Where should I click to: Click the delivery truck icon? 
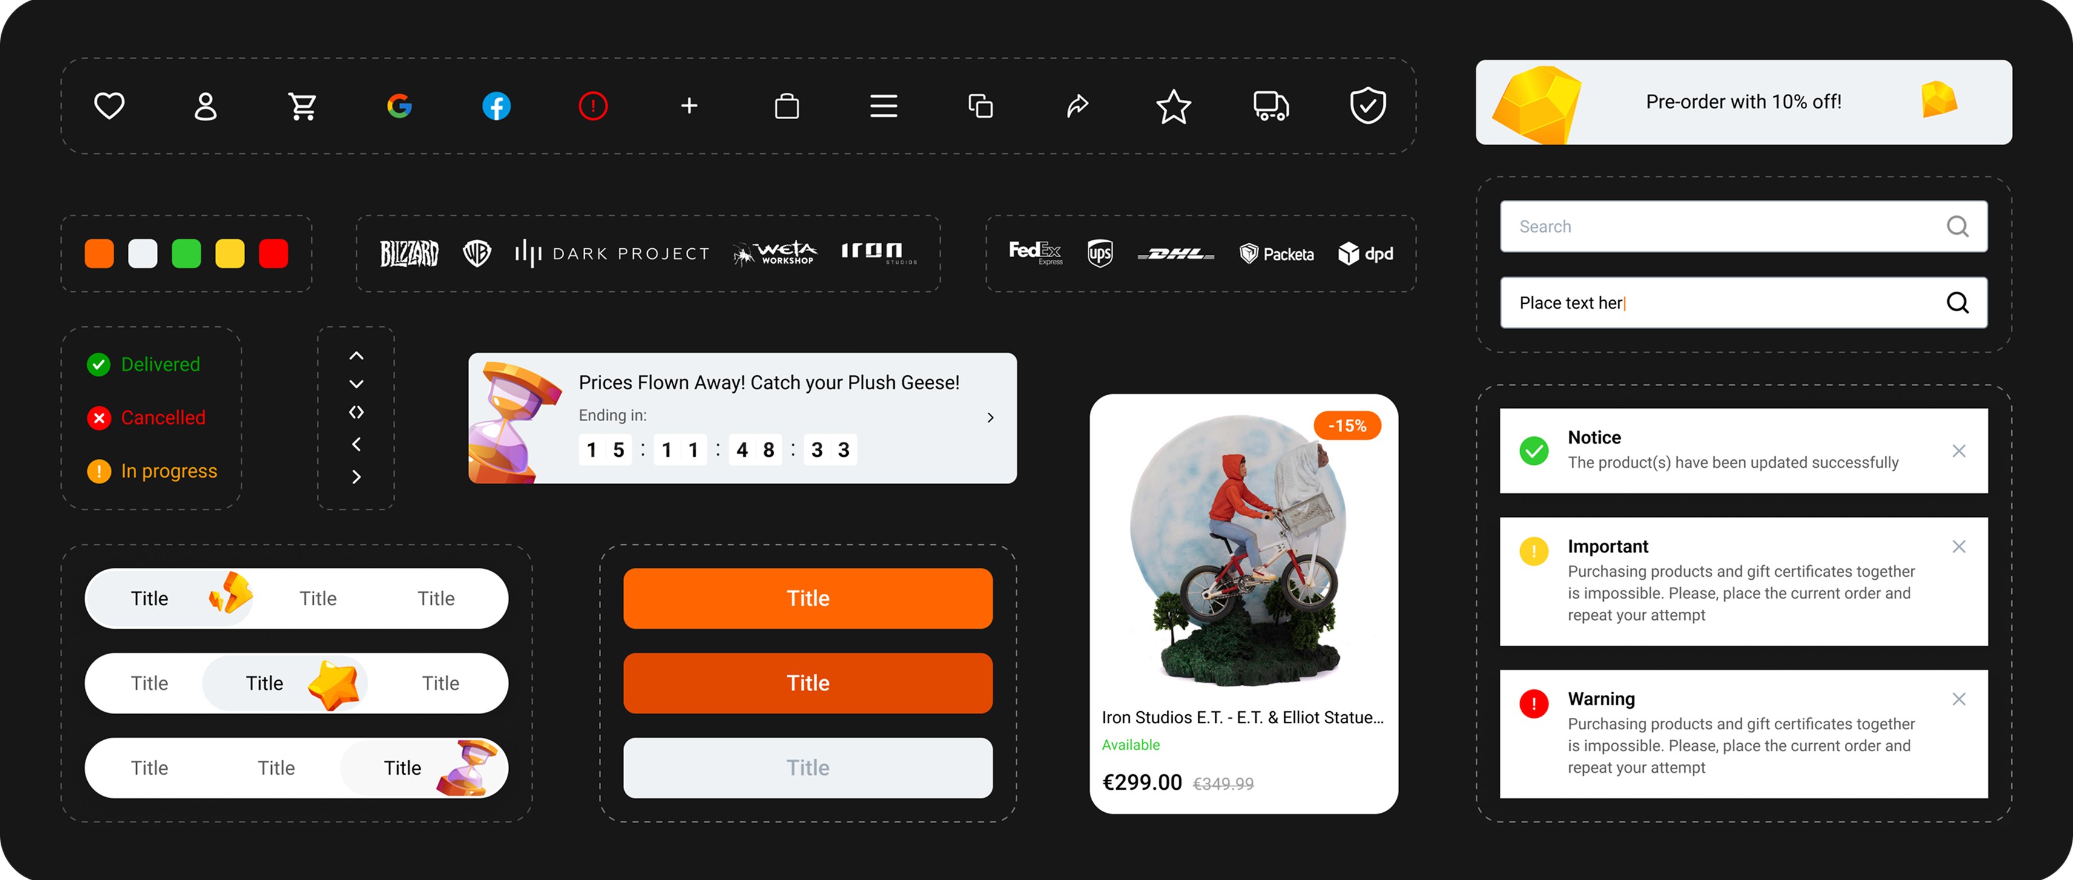tap(1271, 105)
